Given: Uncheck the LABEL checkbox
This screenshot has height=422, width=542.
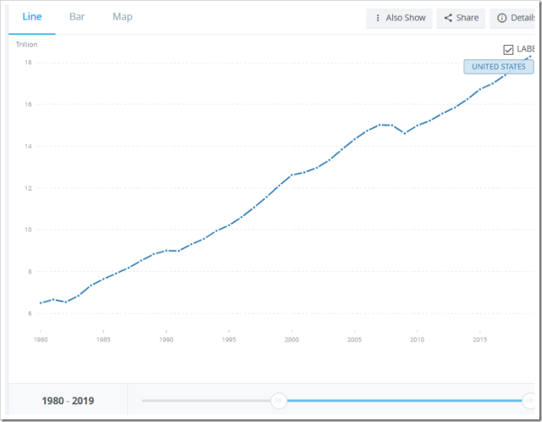Looking at the screenshot, I should 508,50.
